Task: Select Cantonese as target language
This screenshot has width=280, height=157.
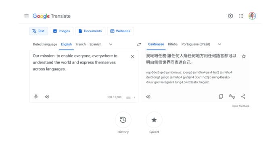Action: pyautogui.click(x=156, y=44)
